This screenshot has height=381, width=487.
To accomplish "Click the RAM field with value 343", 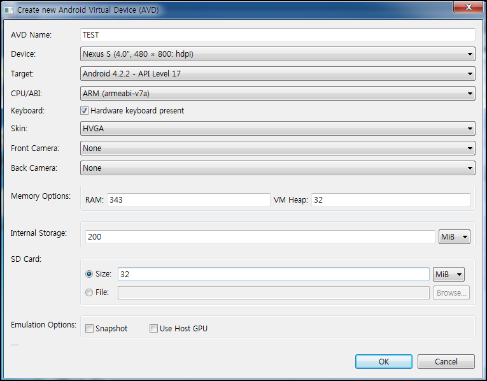I will pos(188,199).
